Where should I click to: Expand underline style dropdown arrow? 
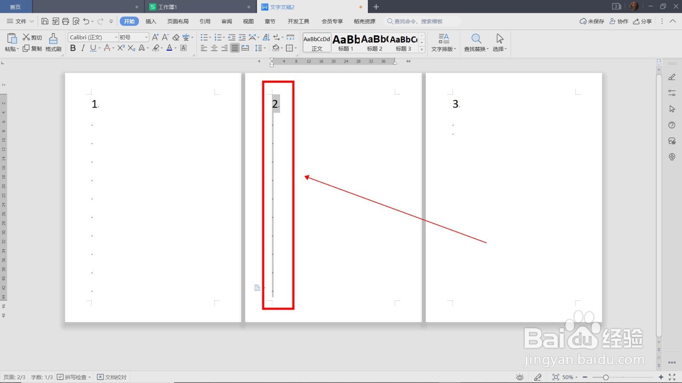point(100,49)
